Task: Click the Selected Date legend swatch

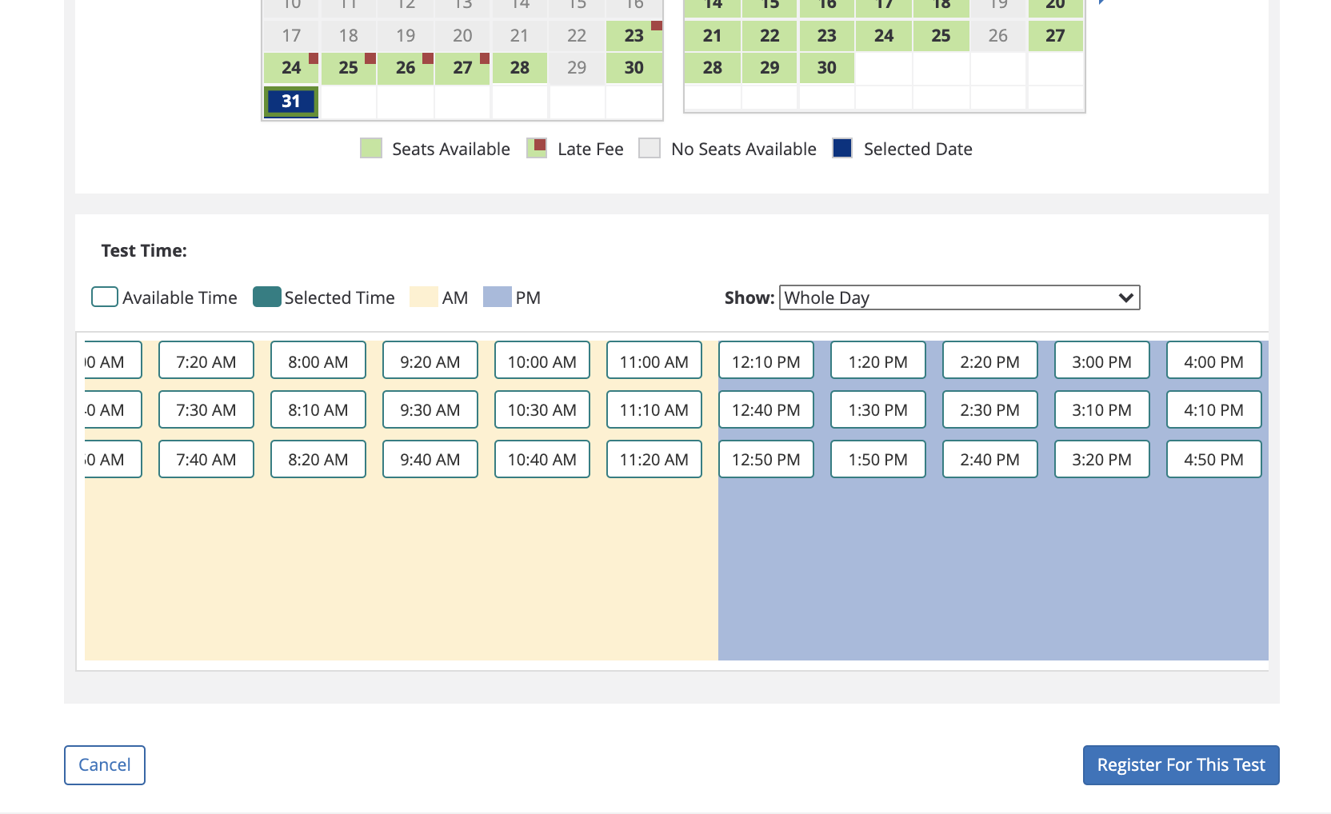Action: tap(842, 149)
